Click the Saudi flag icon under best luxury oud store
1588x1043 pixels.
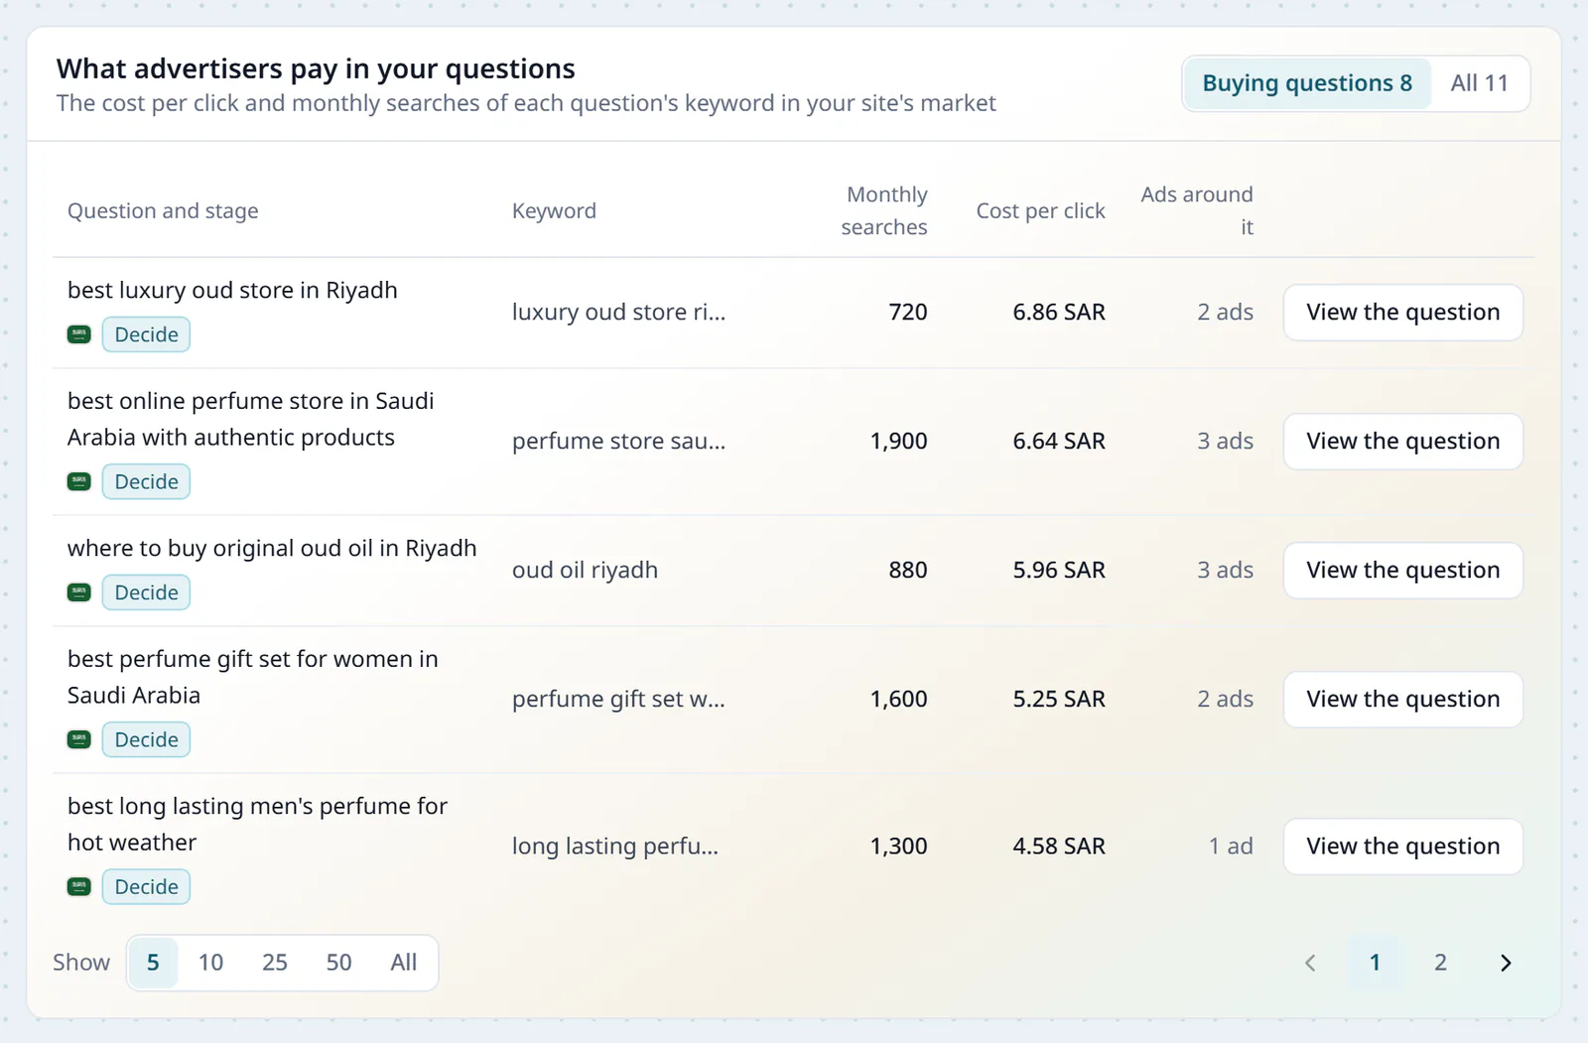click(79, 334)
